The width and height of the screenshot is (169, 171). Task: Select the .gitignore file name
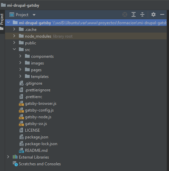(34, 83)
